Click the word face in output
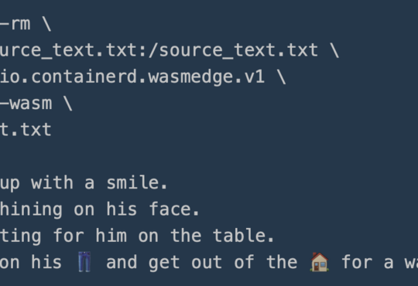Viewport: 418px width, 286px height. (x=174, y=209)
